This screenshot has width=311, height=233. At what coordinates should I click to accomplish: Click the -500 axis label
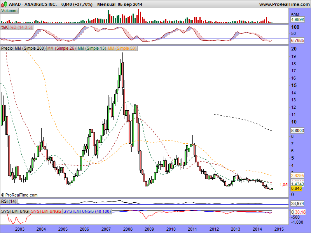(x=295, y=217)
